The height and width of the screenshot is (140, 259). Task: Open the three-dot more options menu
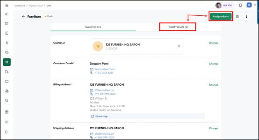(247, 17)
